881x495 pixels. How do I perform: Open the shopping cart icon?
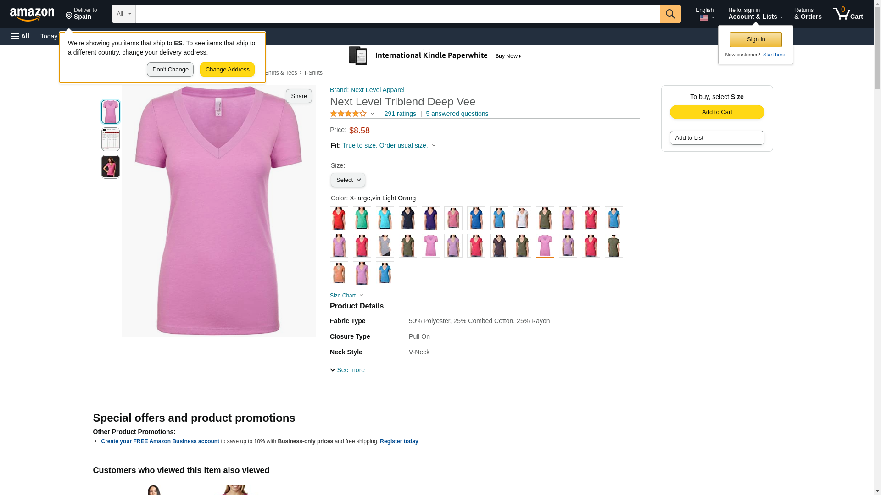tap(848, 14)
